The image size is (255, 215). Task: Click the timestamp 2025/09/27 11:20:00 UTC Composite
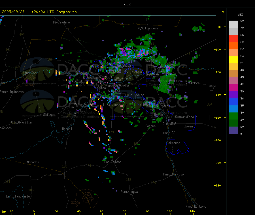(x=39, y=12)
